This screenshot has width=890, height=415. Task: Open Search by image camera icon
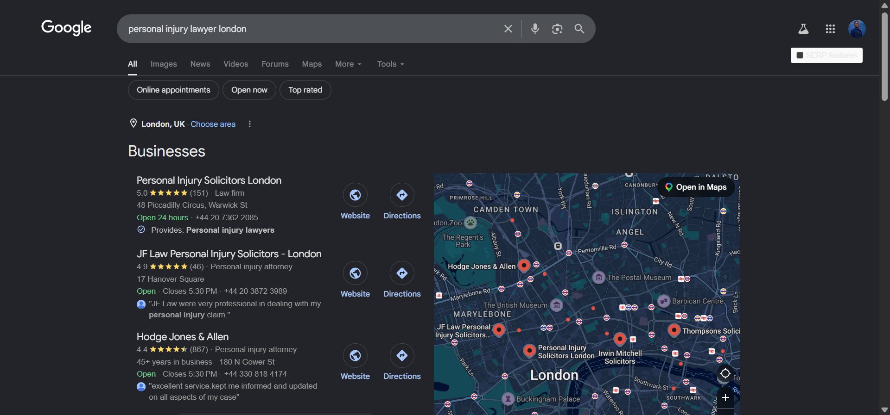[557, 29]
